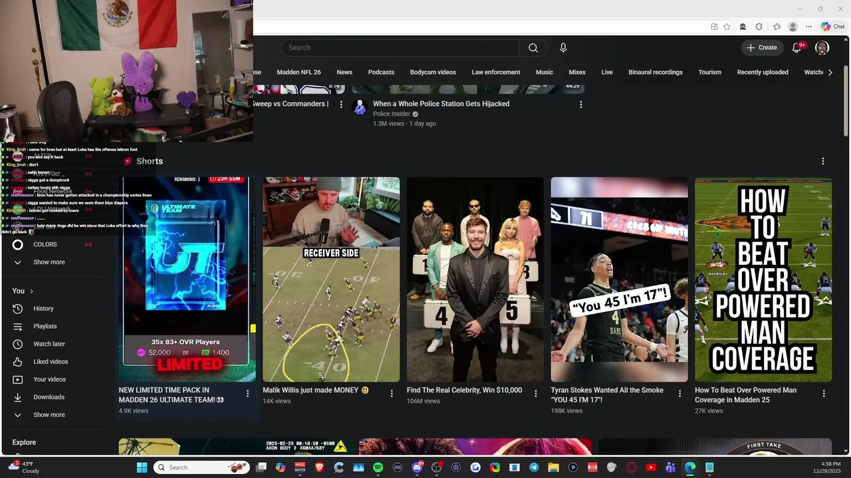
Task: Select the Madden NFL 26 filter chip
Action: (x=299, y=72)
